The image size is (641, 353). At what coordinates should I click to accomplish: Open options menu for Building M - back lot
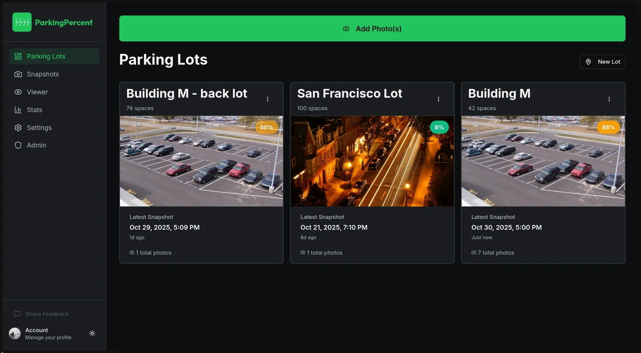pos(268,99)
